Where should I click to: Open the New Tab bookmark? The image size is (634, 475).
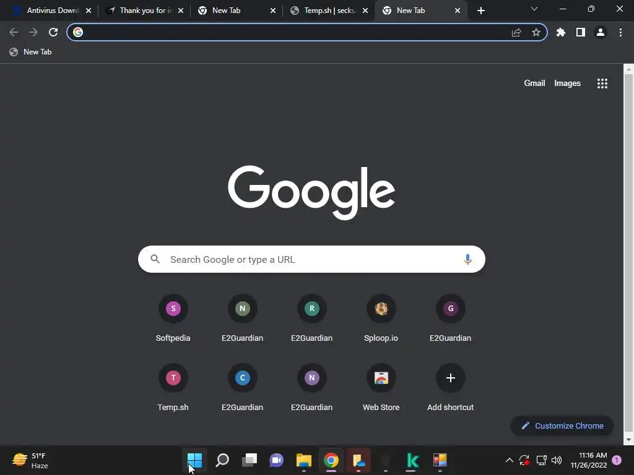click(x=31, y=52)
